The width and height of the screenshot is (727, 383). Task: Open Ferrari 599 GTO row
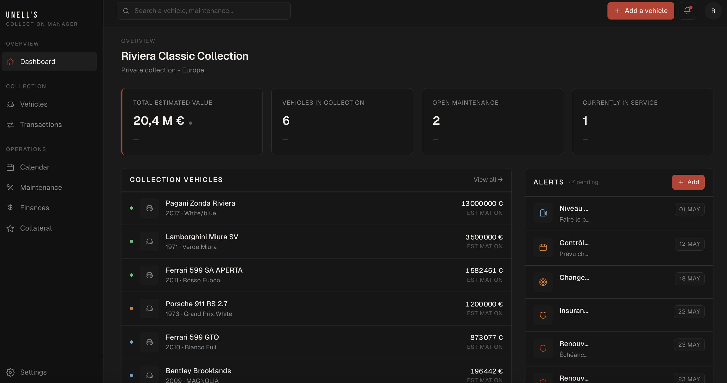coord(316,342)
